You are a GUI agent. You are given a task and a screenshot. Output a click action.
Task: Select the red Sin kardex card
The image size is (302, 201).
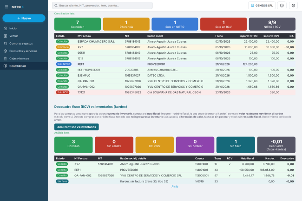pyautogui.click(x=114, y=145)
